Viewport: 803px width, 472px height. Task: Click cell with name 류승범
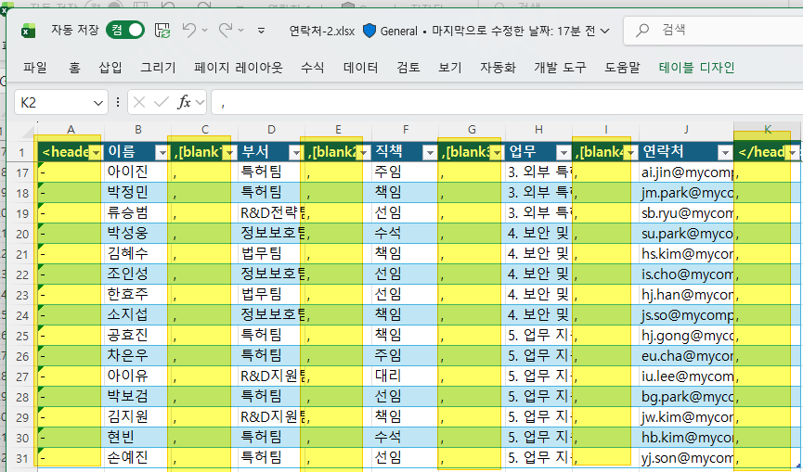click(x=137, y=213)
